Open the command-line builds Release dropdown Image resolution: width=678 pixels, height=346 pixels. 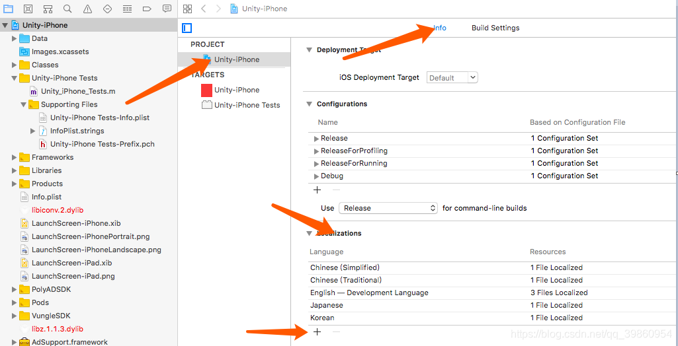(388, 208)
